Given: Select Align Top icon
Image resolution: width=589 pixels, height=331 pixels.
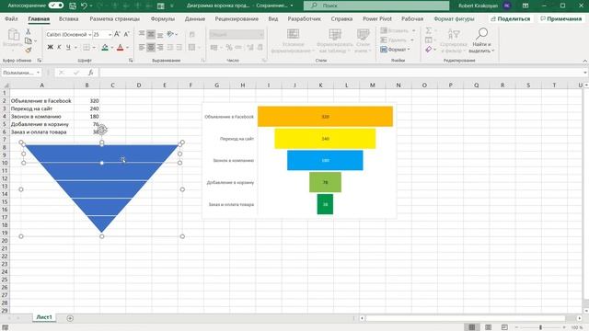Looking at the screenshot, I should point(142,34).
